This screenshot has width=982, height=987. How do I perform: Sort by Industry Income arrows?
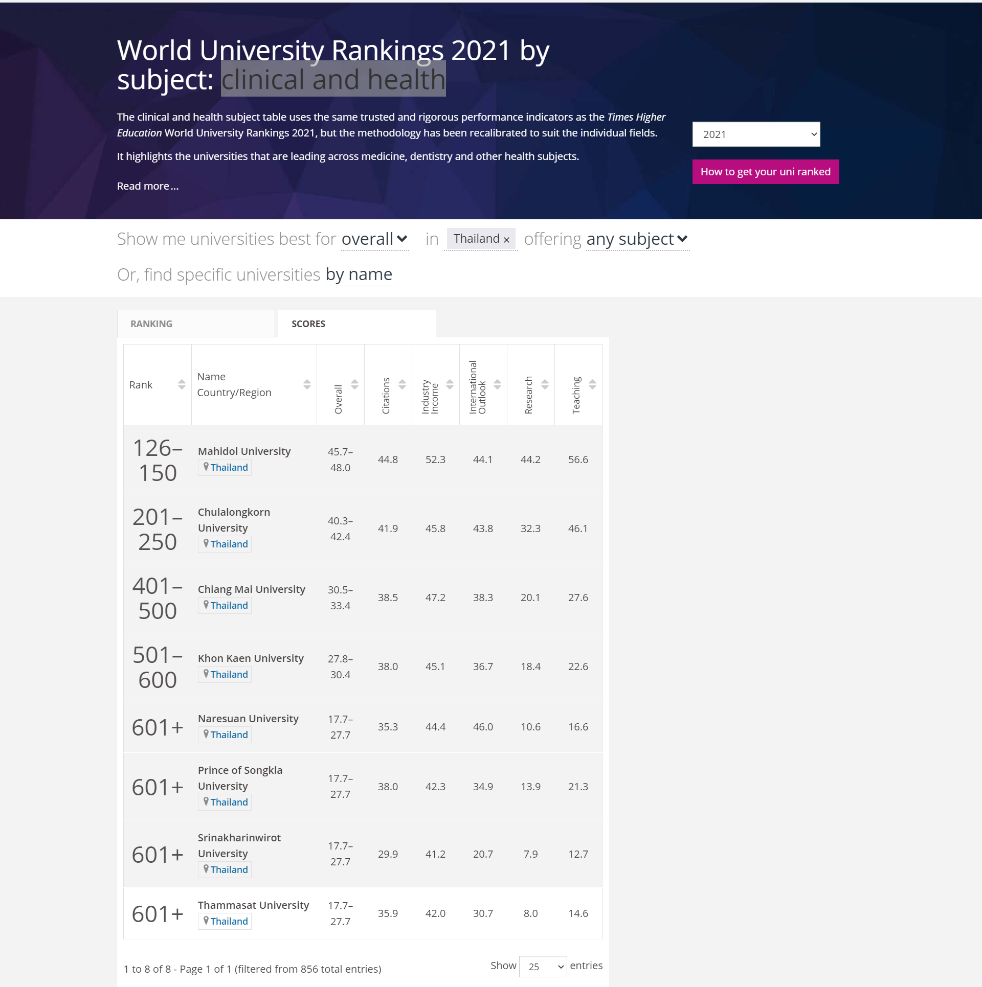(450, 385)
